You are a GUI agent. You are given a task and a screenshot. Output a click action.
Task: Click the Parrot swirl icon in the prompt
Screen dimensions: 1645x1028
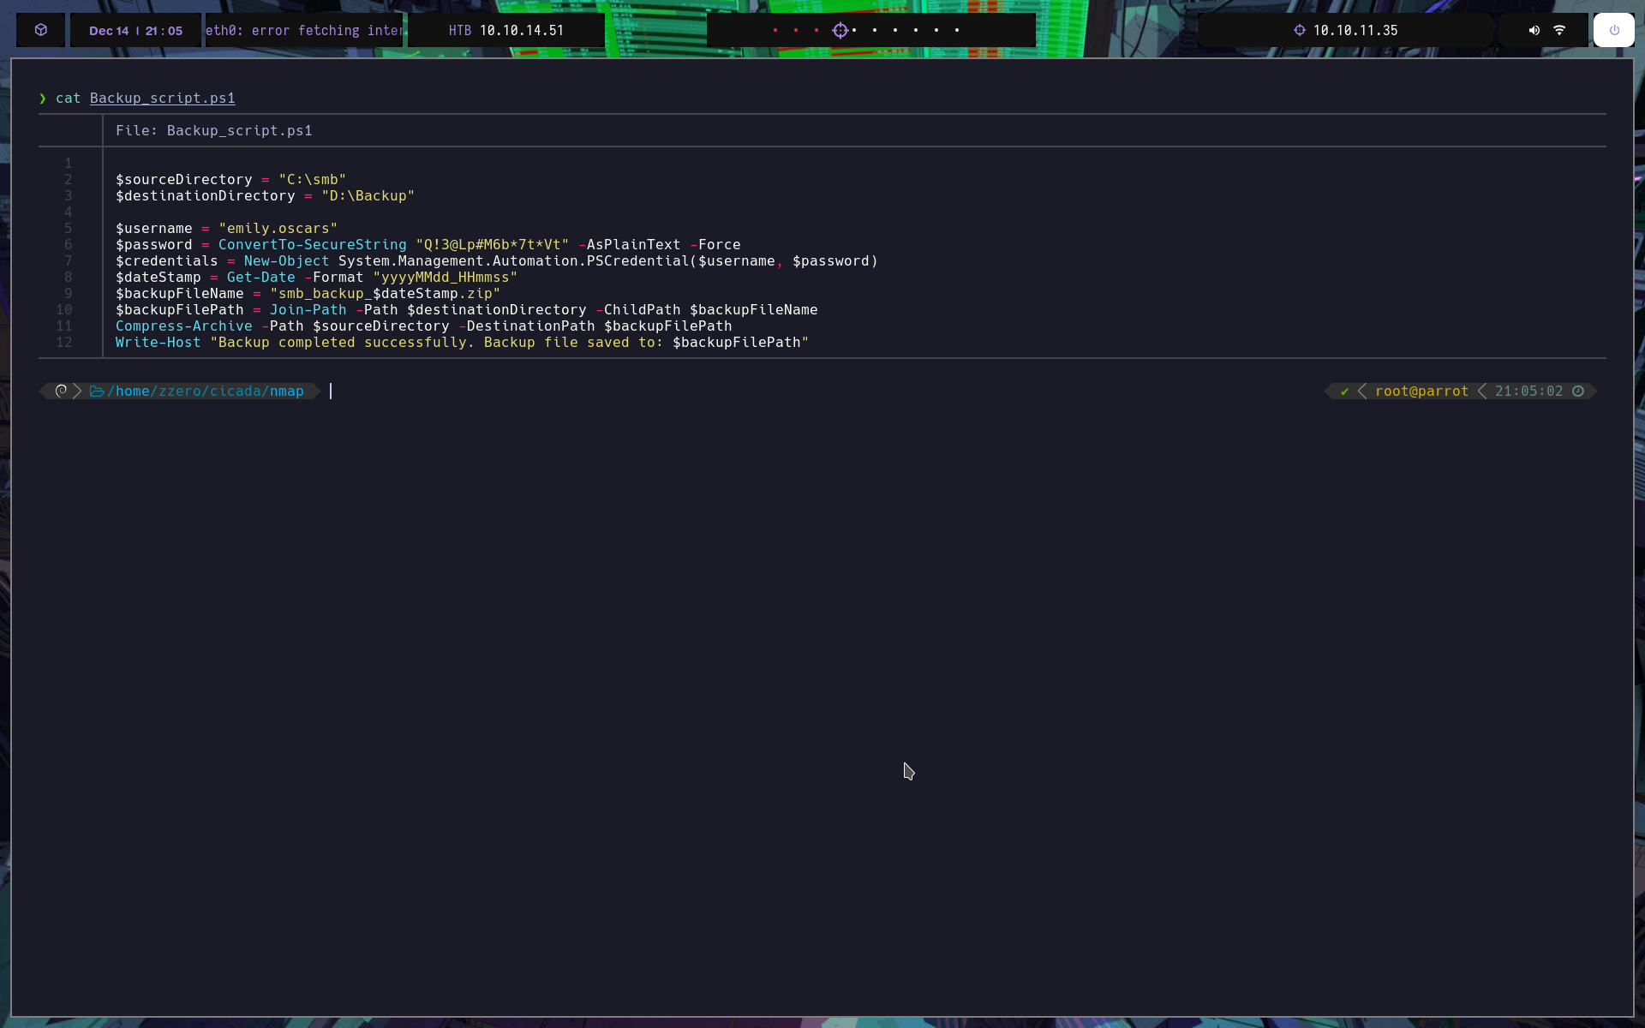click(x=61, y=391)
